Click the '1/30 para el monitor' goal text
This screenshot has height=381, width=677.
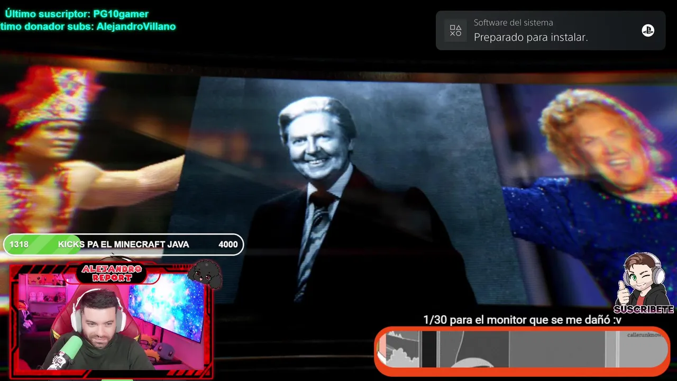pos(522,320)
